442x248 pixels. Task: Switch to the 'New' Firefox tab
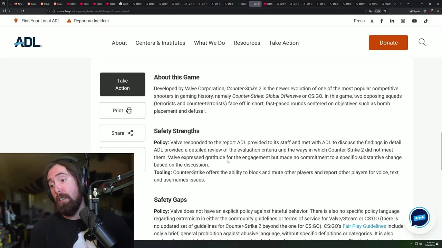click(18, 4)
